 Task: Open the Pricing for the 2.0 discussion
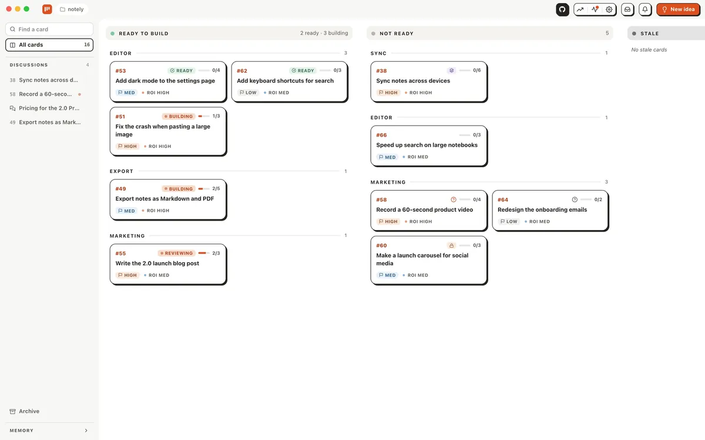coord(49,108)
